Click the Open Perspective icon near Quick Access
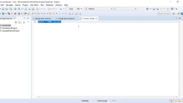The width and height of the screenshot is (183, 103). 174,14
